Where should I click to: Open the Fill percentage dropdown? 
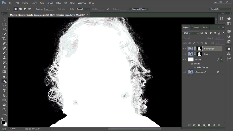click(x=223, y=43)
